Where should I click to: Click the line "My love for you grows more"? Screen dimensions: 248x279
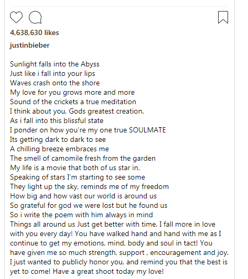coord(72,93)
